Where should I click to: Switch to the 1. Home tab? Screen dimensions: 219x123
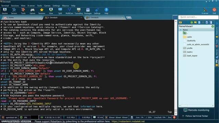(22, 17)
